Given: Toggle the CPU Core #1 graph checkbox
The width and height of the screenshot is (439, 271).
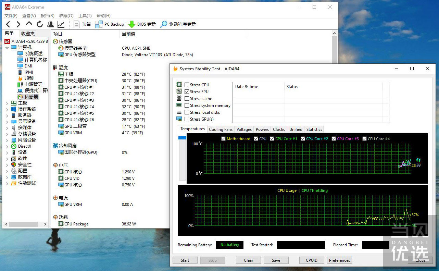Looking at the screenshot, I should coord(272,139).
